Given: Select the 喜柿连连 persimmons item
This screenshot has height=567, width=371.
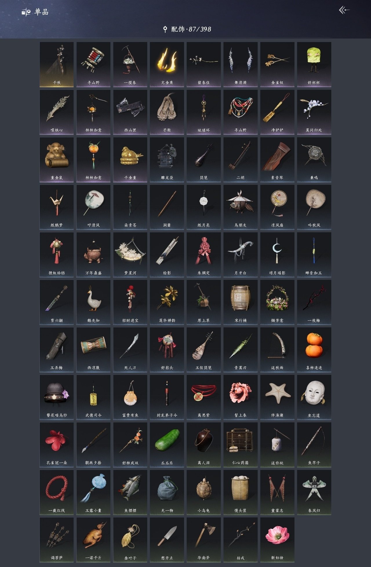Looking at the screenshot, I should click(x=314, y=350).
